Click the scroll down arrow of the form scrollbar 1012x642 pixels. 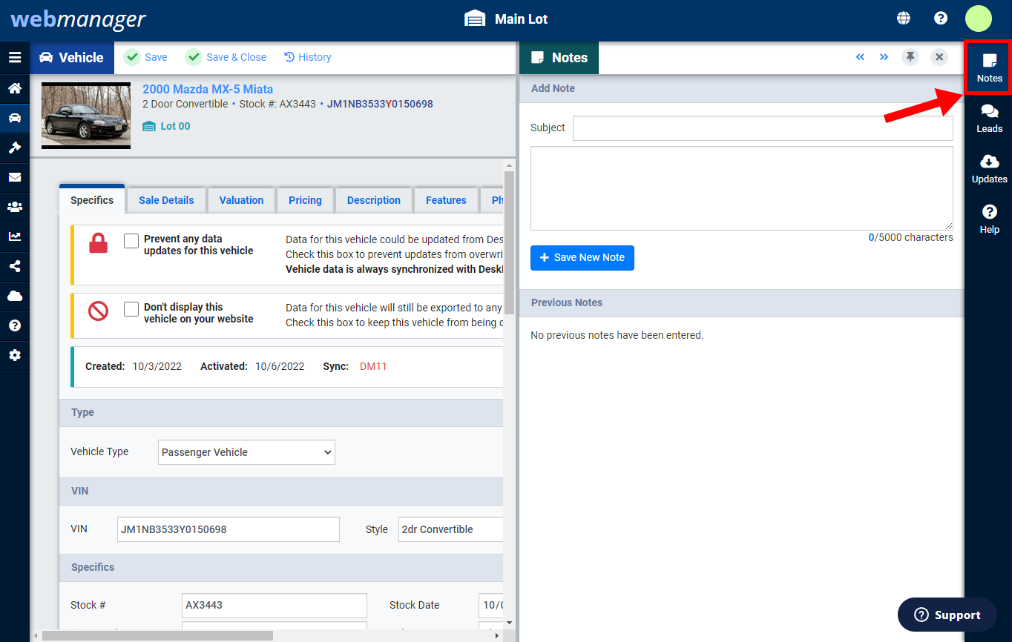coord(509,623)
